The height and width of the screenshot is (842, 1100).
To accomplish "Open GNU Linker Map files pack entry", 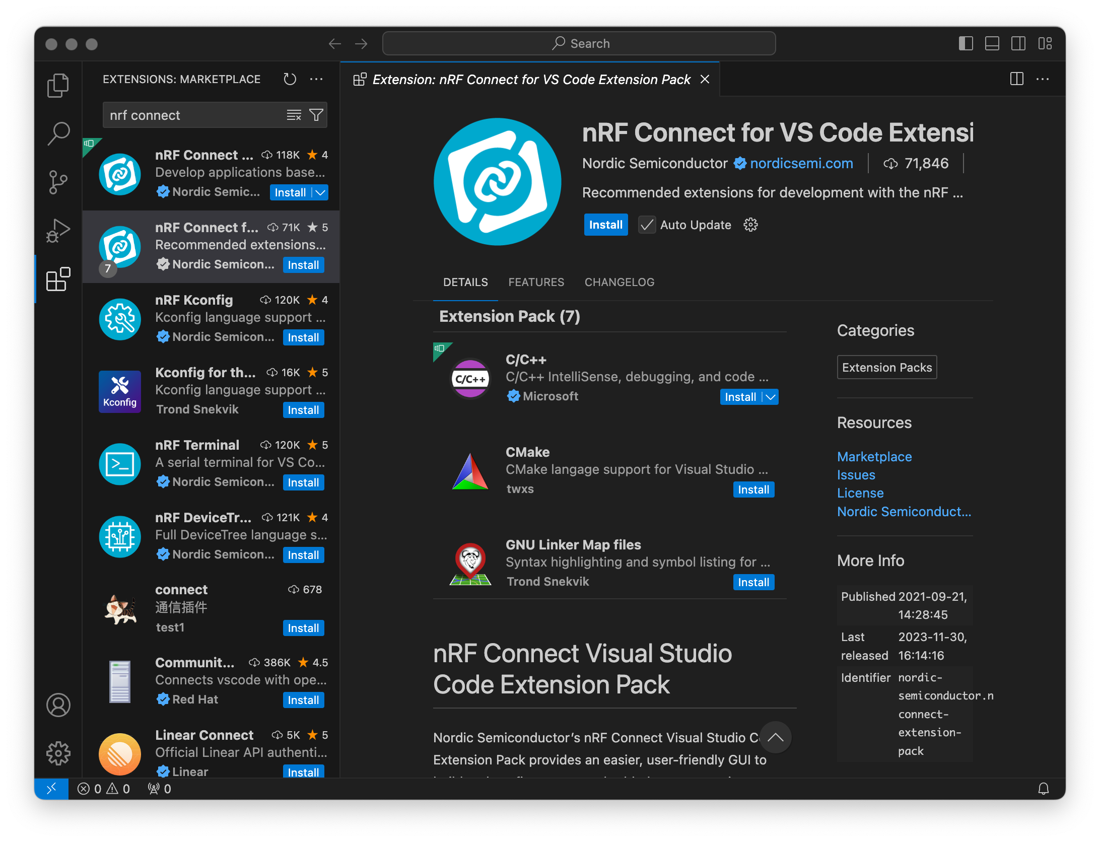I will pos(609,564).
